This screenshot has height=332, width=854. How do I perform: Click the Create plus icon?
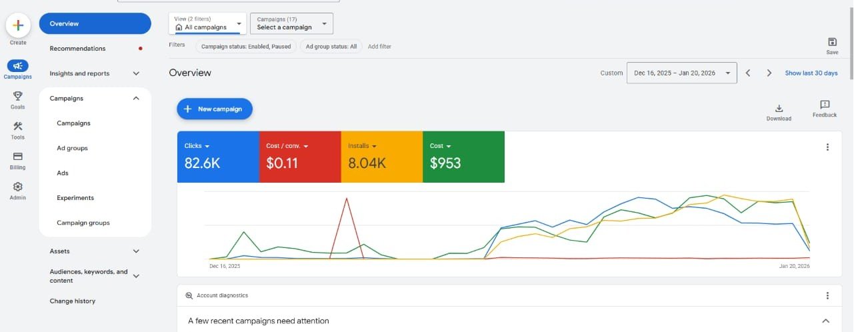18,25
